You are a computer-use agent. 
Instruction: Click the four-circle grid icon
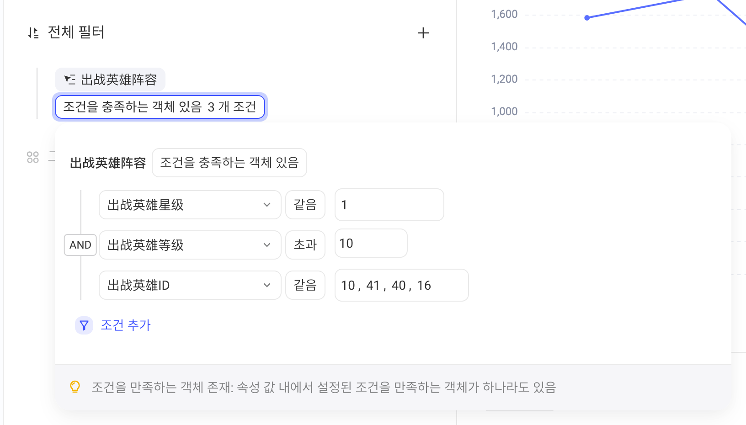click(33, 157)
